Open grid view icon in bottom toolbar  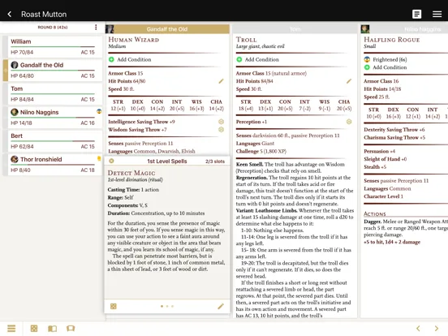[x=34, y=328]
